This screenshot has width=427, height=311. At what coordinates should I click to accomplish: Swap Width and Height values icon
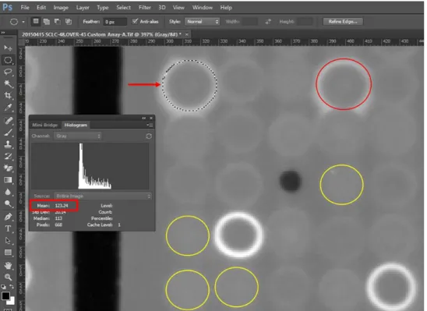(x=268, y=22)
